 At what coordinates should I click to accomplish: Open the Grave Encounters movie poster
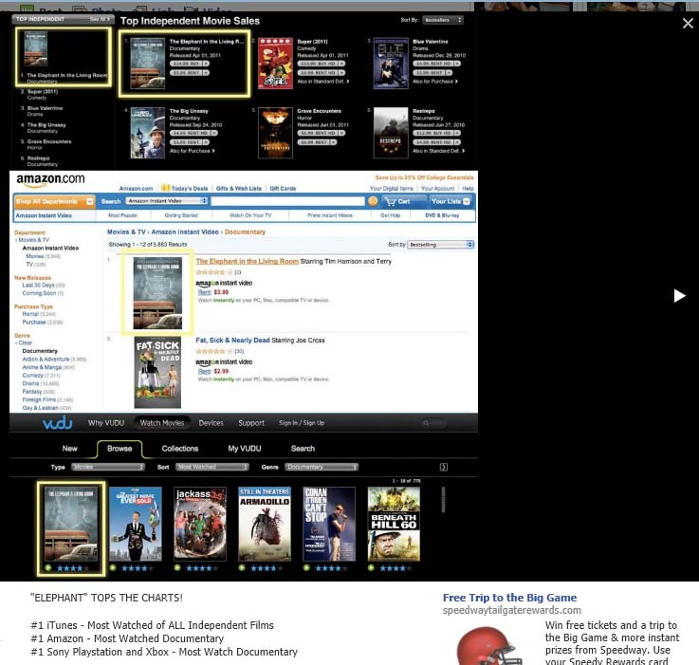pos(275,133)
